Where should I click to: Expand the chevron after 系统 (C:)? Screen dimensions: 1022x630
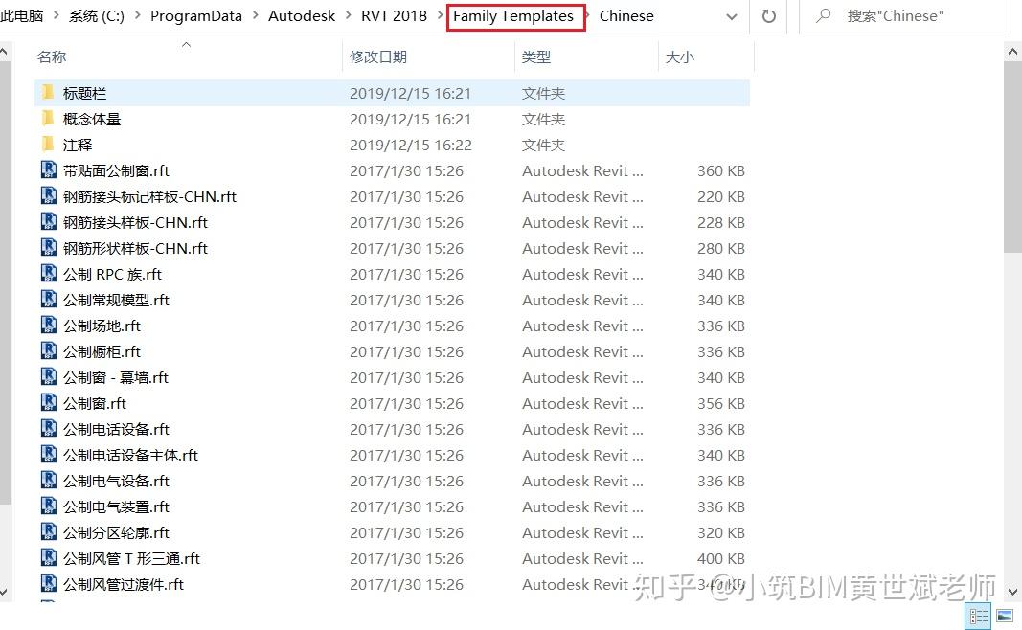point(137,15)
